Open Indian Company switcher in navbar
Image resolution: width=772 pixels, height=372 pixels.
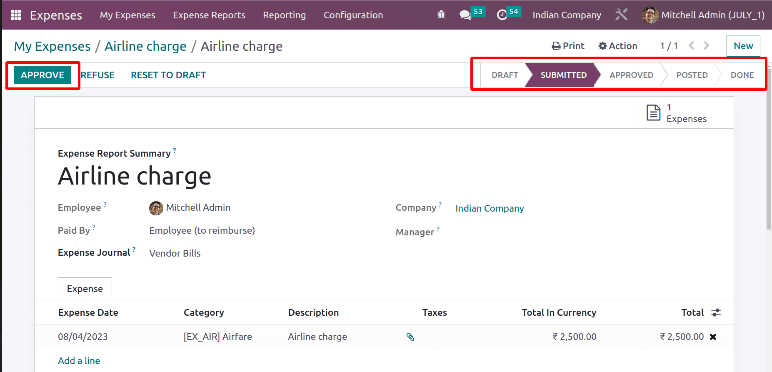(x=567, y=15)
